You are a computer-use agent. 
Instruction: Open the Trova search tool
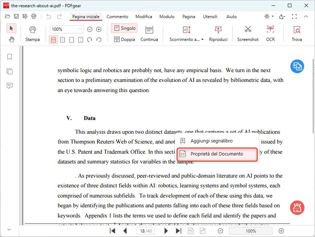click(297, 33)
